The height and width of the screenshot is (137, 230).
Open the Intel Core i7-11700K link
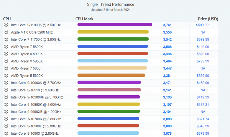tap(36, 39)
